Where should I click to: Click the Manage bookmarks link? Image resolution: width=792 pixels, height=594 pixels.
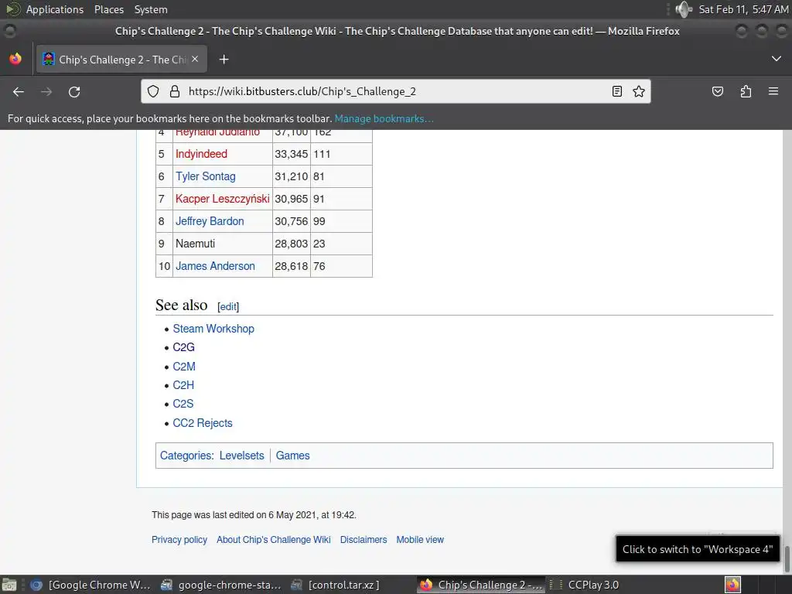click(x=384, y=118)
